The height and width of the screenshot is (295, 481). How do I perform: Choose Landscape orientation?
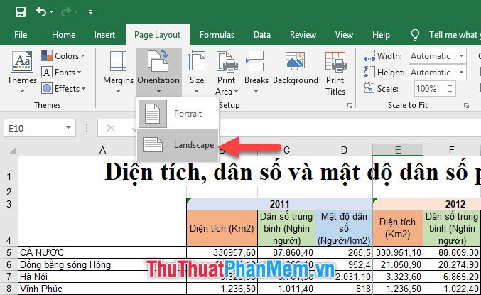pyautogui.click(x=178, y=145)
